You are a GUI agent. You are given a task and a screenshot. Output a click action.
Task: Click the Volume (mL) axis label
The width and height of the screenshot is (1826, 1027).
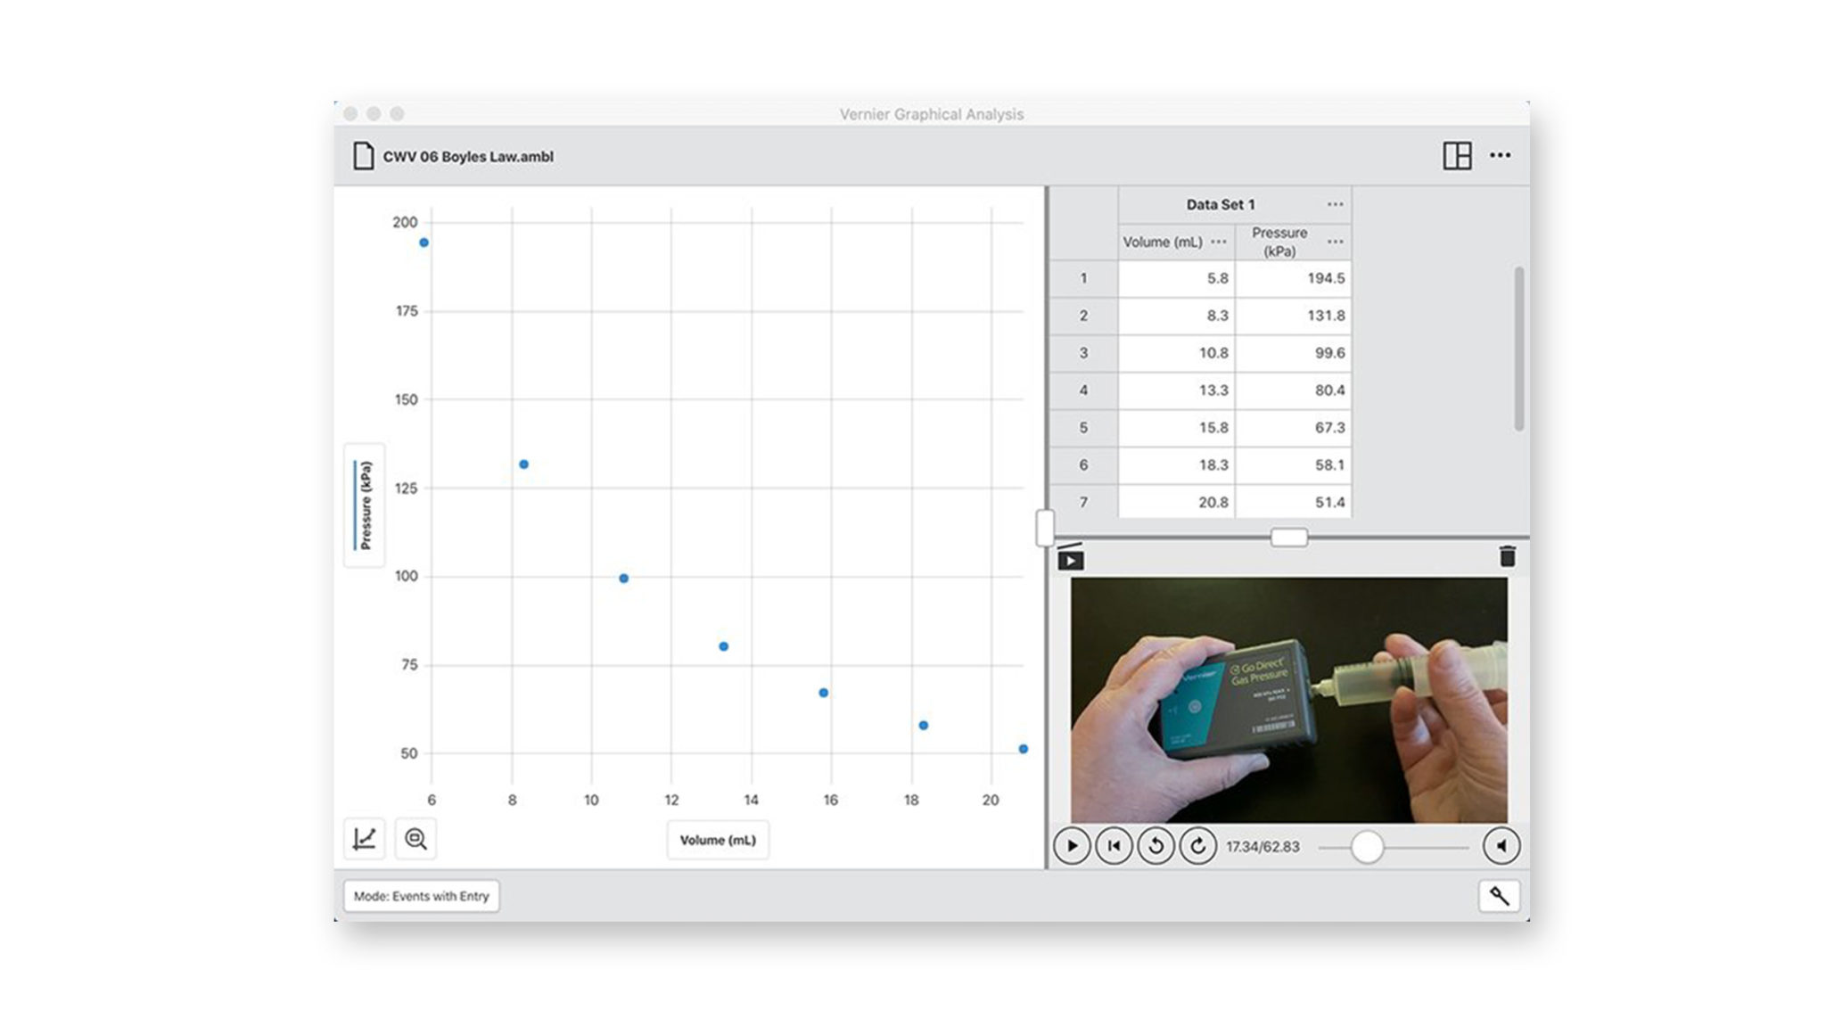pos(718,839)
